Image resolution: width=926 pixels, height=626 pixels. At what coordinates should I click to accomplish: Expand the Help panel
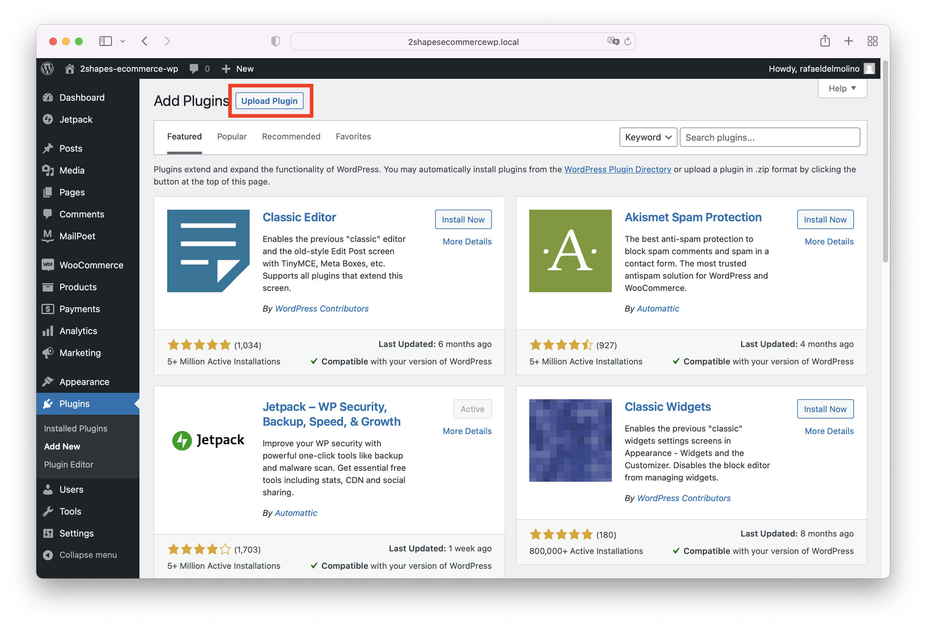pyautogui.click(x=842, y=88)
